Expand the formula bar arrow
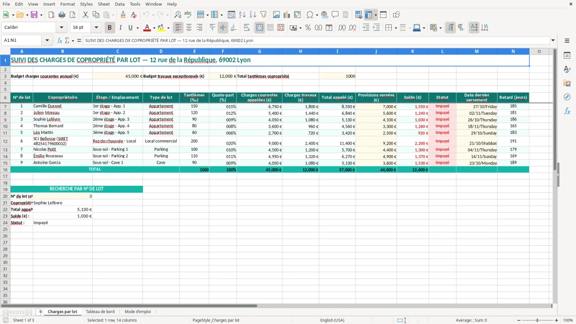The image size is (576, 324). 553,40
